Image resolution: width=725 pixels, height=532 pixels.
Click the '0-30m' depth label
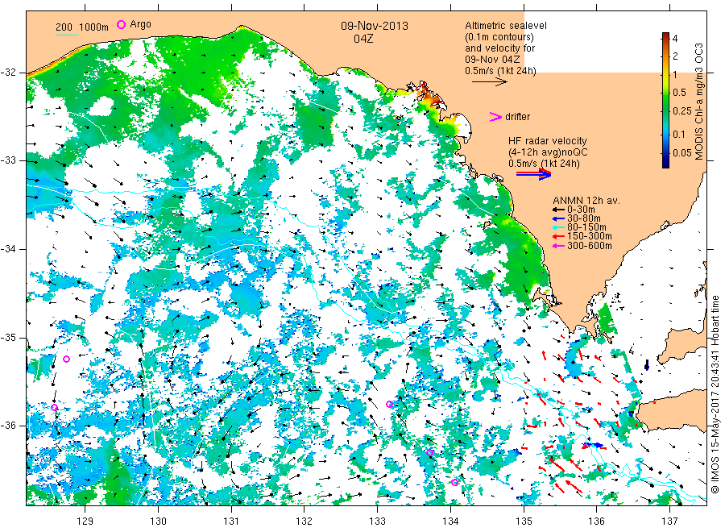tap(581, 210)
